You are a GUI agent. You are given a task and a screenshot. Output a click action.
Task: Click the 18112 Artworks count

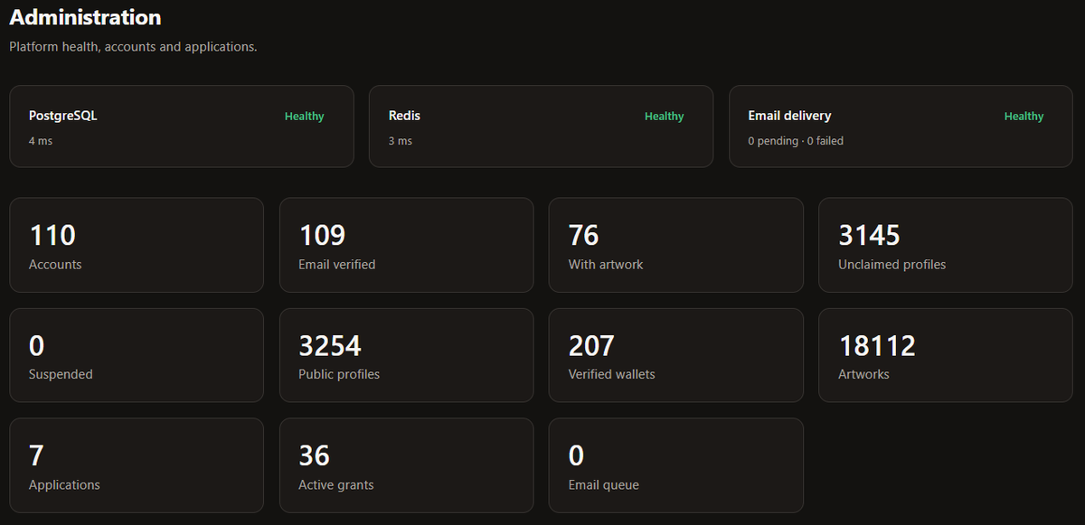(x=877, y=346)
